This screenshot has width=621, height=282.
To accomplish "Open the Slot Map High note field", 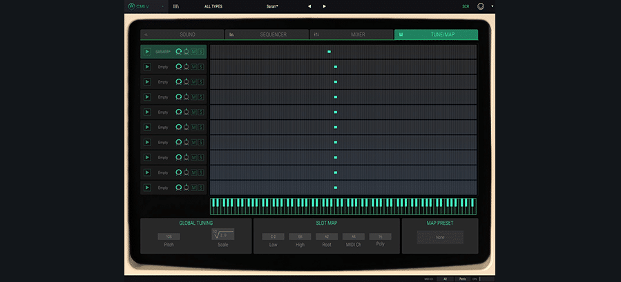I will (x=300, y=236).
